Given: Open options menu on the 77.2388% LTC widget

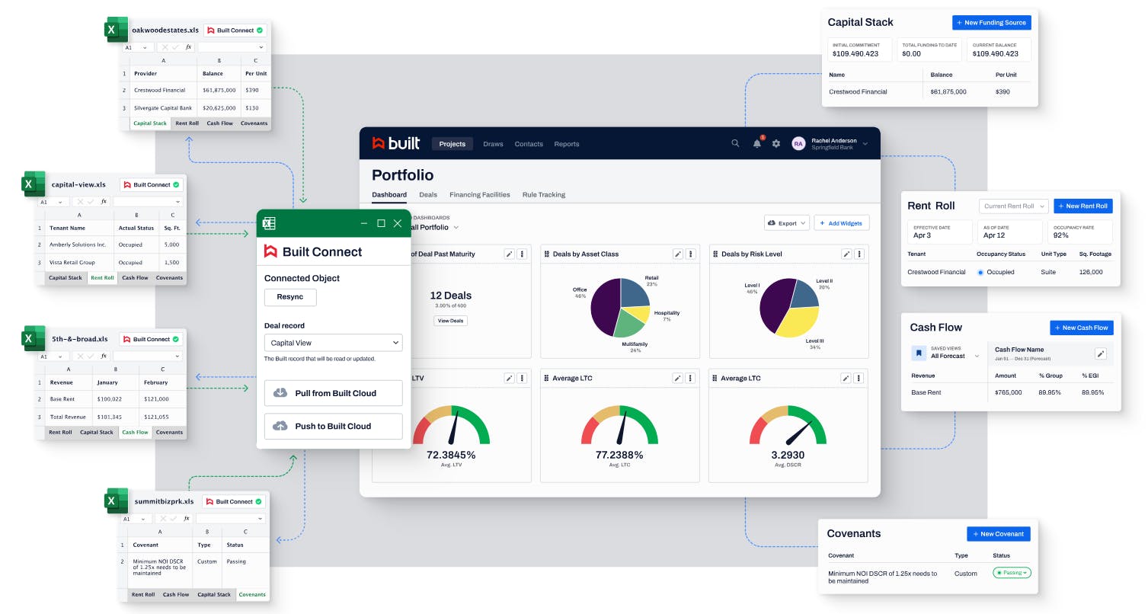Looking at the screenshot, I should (x=690, y=378).
